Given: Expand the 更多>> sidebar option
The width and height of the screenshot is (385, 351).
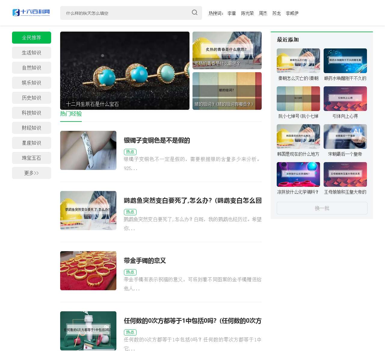Looking at the screenshot, I should pos(31,173).
